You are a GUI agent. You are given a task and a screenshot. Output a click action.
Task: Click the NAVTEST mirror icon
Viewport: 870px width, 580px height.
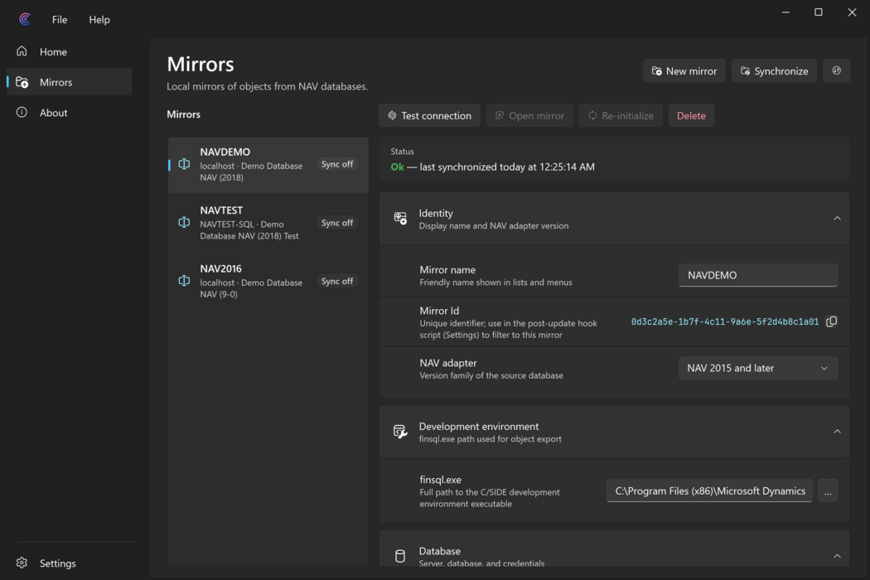pos(184,223)
